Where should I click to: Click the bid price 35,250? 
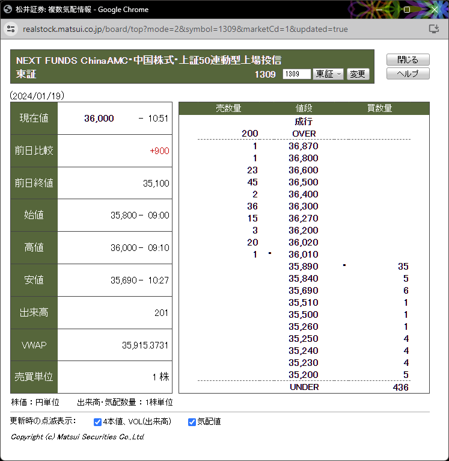[x=304, y=339]
